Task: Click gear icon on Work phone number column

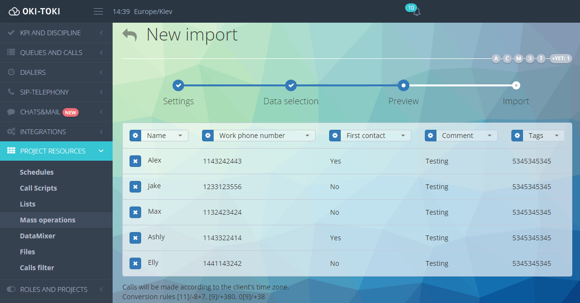Action: pyautogui.click(x=208, y=136)
